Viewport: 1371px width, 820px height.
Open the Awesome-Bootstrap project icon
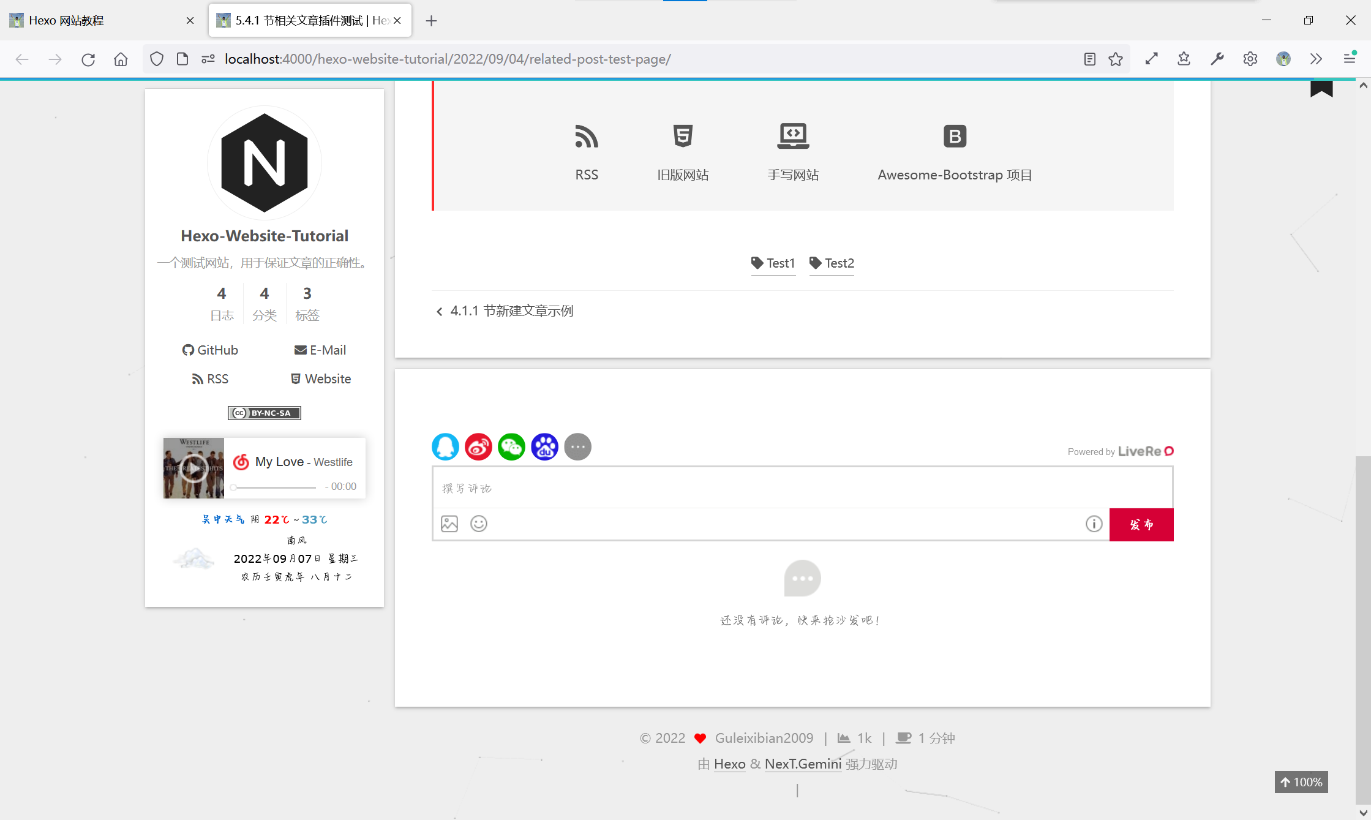point(954,137)
